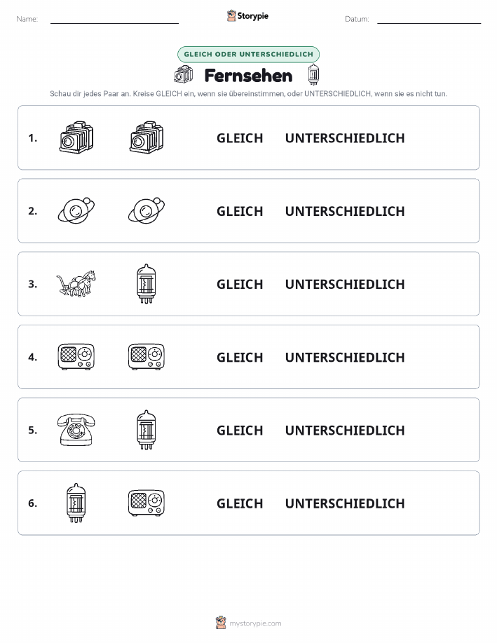Click the radio icon in row 6
The width and height of the screenshot is (497, 643).
147,503
